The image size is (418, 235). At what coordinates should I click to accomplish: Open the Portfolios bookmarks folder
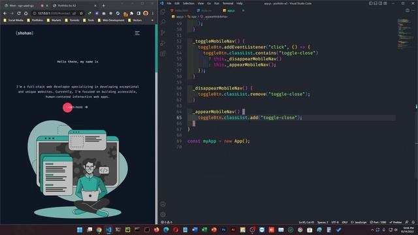click(35, 20)
